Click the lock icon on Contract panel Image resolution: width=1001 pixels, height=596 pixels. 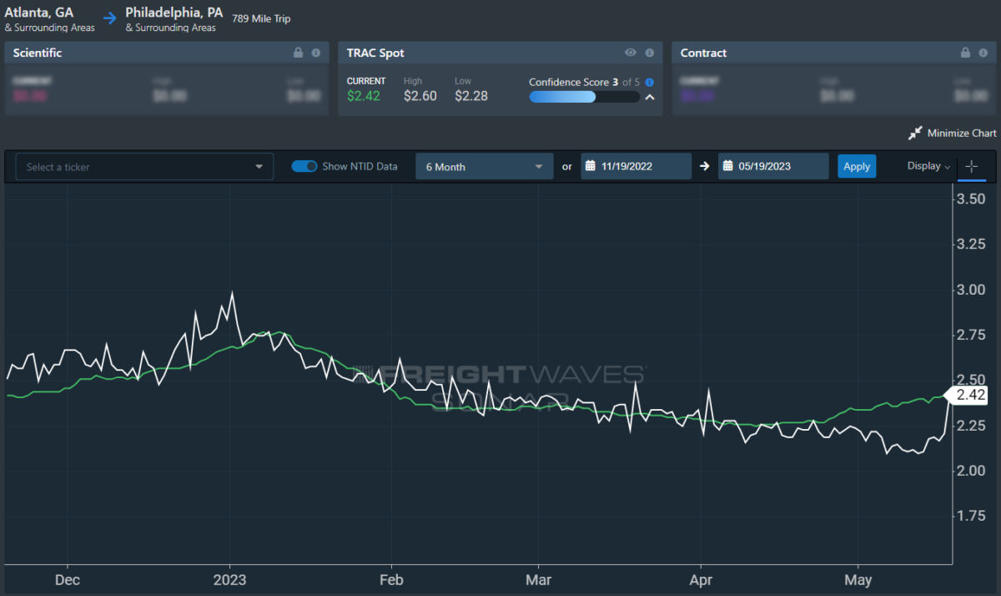pos(965,53)
